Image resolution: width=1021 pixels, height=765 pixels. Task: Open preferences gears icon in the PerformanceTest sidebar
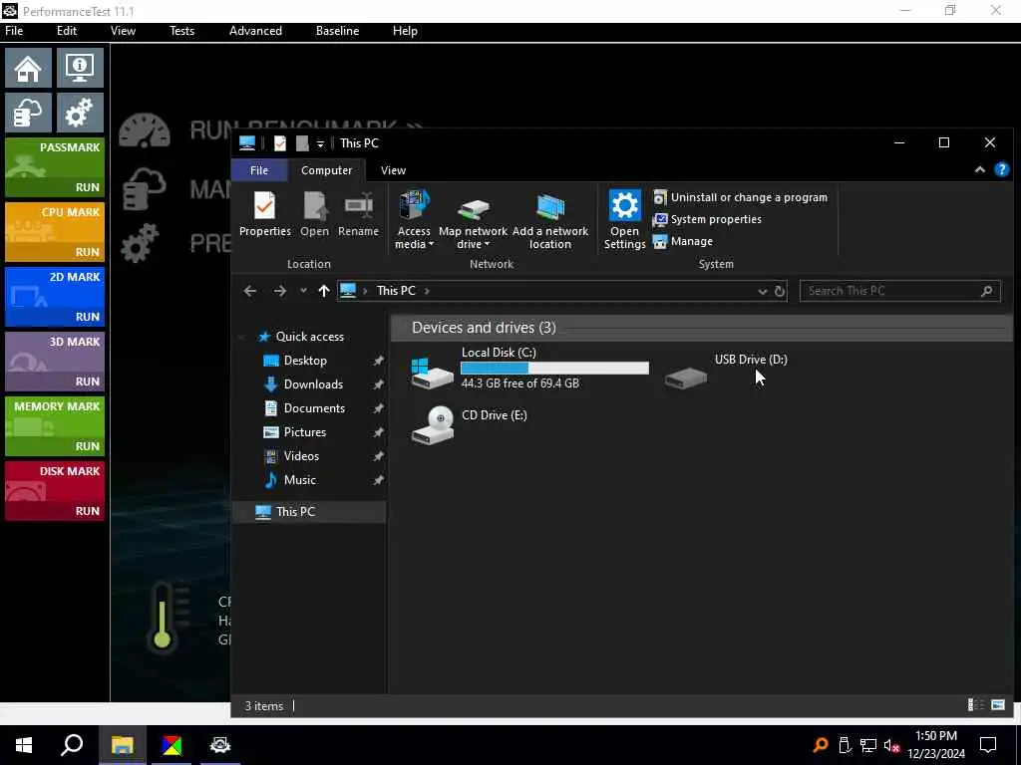tap(80, 113)
